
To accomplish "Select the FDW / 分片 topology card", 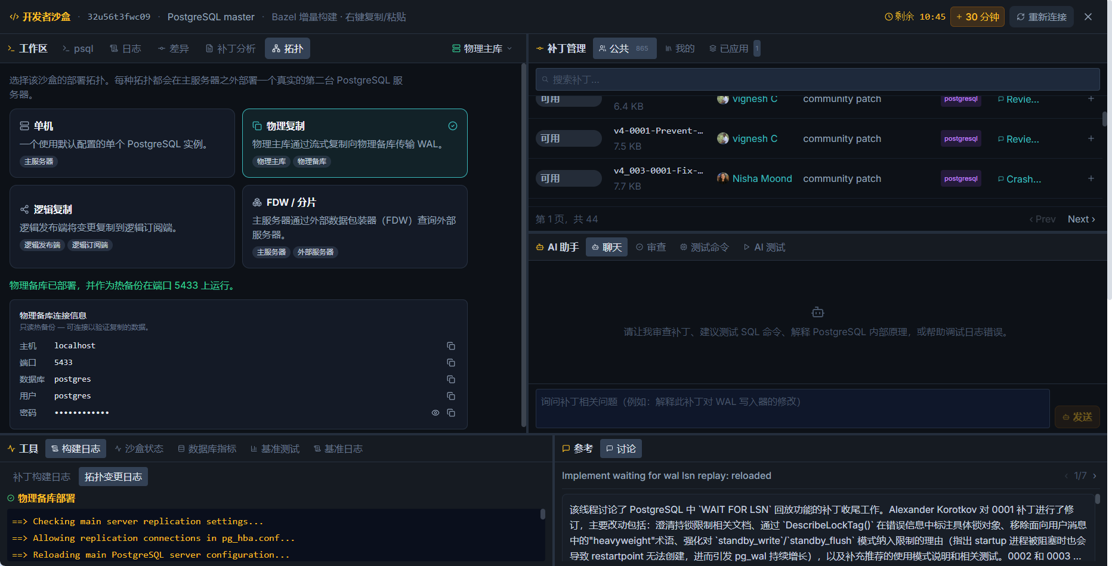I will pos(355,227).
